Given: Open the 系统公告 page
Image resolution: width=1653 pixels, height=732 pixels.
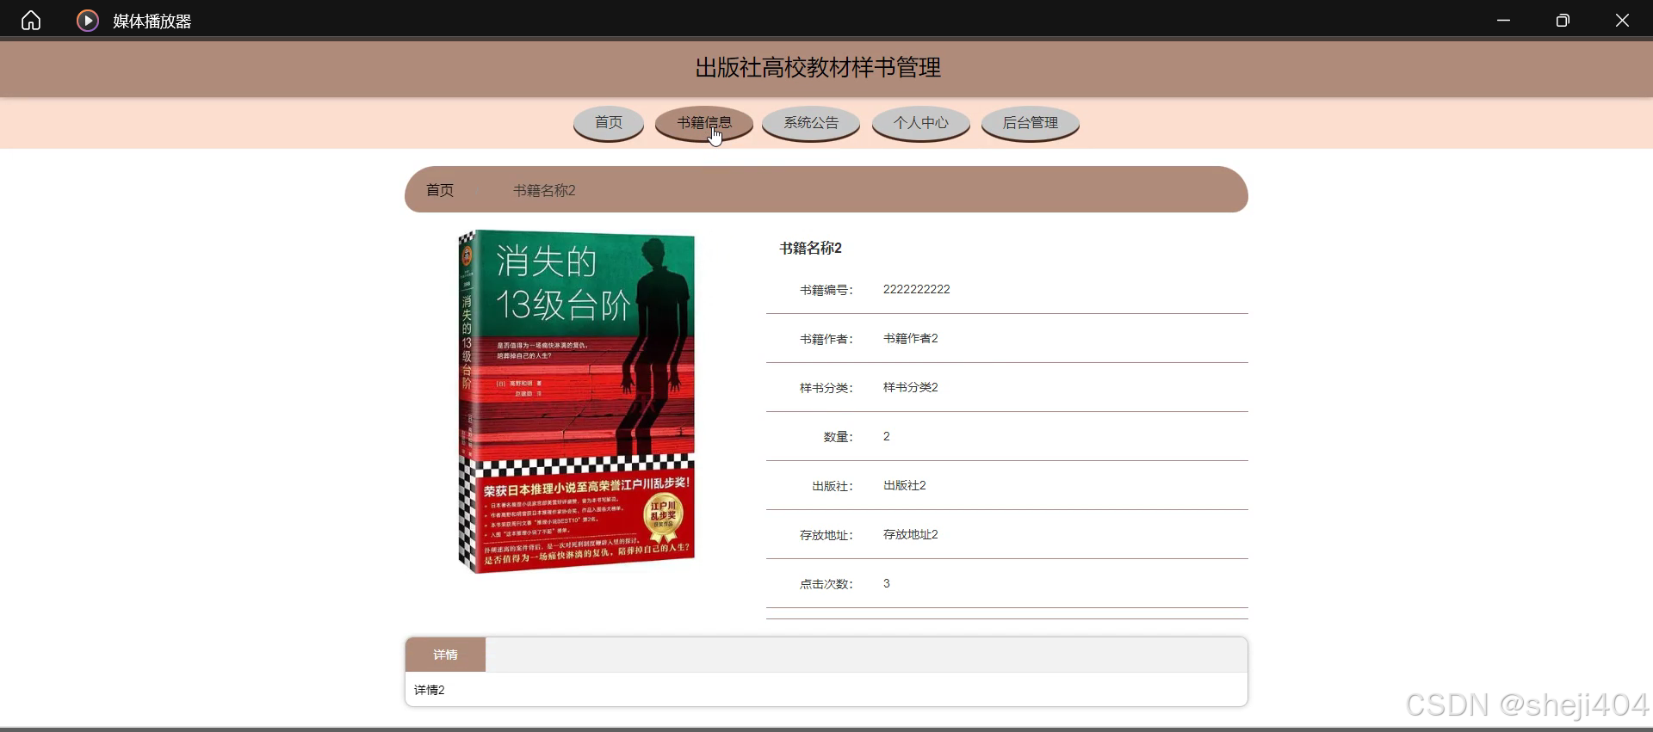Looking at the screenshot, I should [x=811, y=123].
